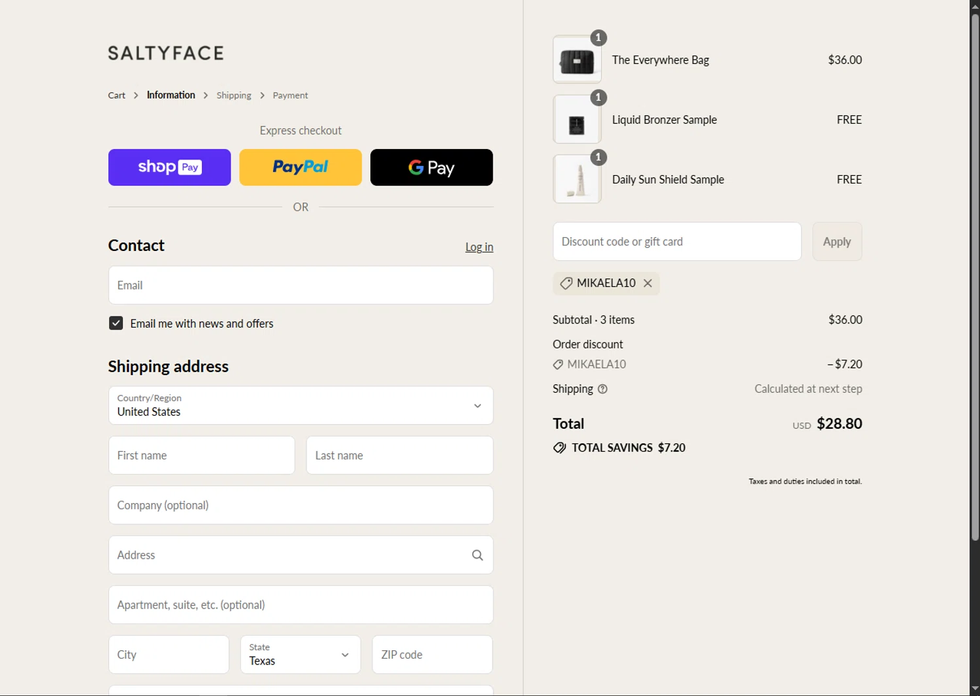Click the −$7.20 discount amount
This screenshot has height=696, width=980.
(845, 364)
